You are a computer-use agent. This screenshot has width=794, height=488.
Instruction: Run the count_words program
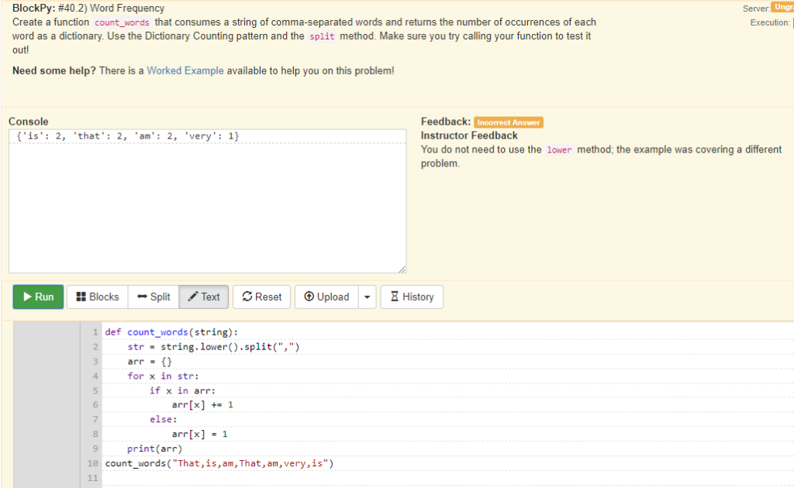click(x=37, y=297)
